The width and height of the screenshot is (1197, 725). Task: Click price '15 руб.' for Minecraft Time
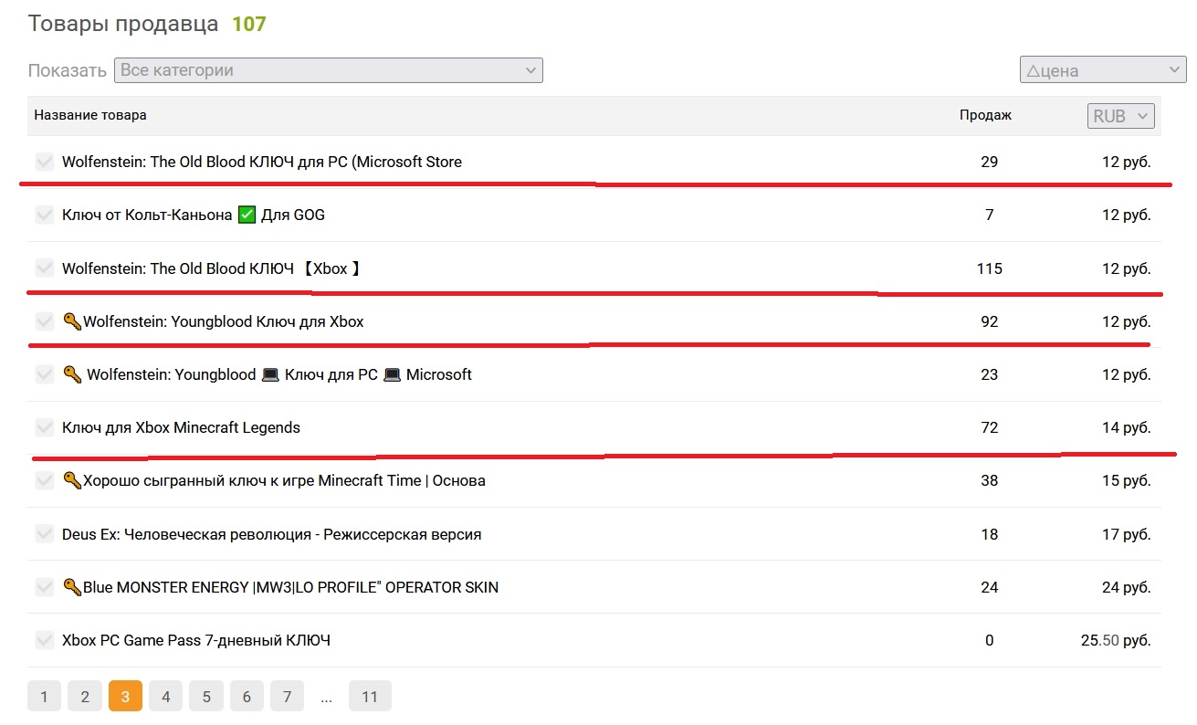[x=1127, y=480]
